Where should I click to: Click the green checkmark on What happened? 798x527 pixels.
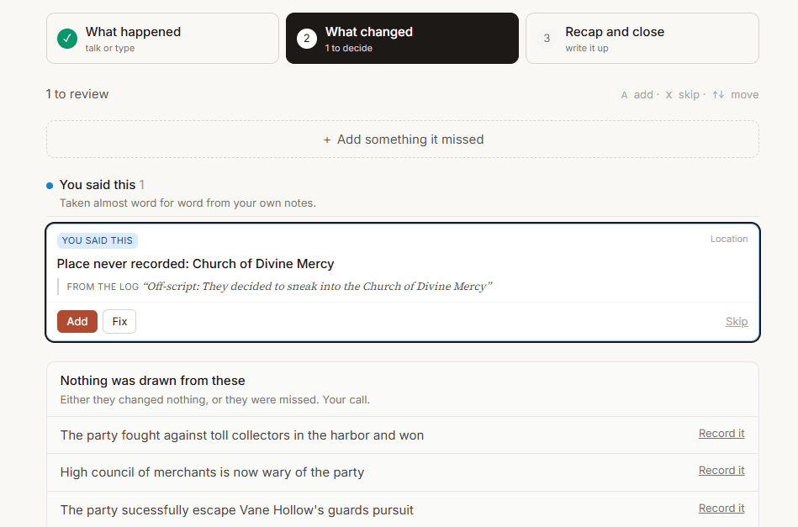[x=67, y=39]
